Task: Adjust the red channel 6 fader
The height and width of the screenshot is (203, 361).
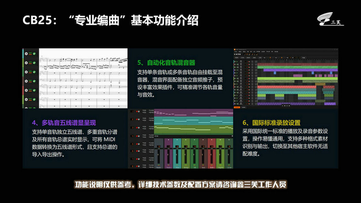Action: tap(212, 157)
